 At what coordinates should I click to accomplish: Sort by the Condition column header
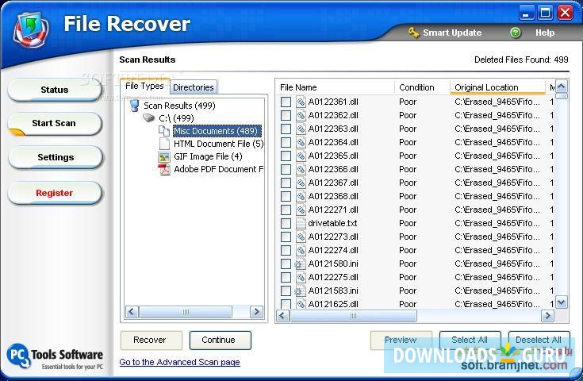(x=422, y=87)
